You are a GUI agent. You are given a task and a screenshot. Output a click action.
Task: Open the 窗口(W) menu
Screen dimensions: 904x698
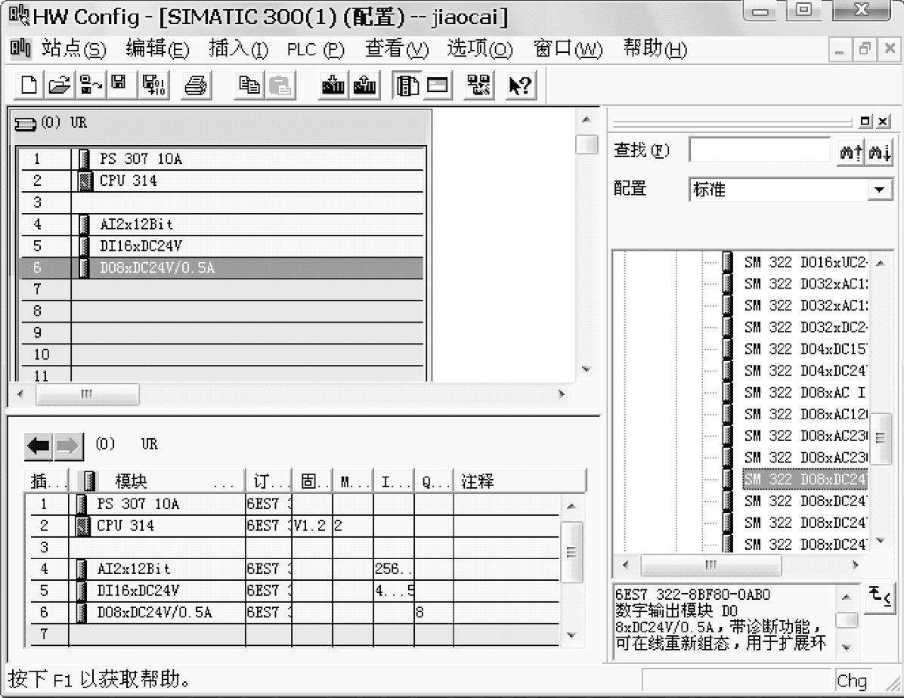tap(568, 49)
